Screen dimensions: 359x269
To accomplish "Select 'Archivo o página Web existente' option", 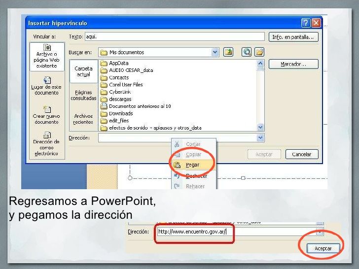I will (x=47, y=57).
